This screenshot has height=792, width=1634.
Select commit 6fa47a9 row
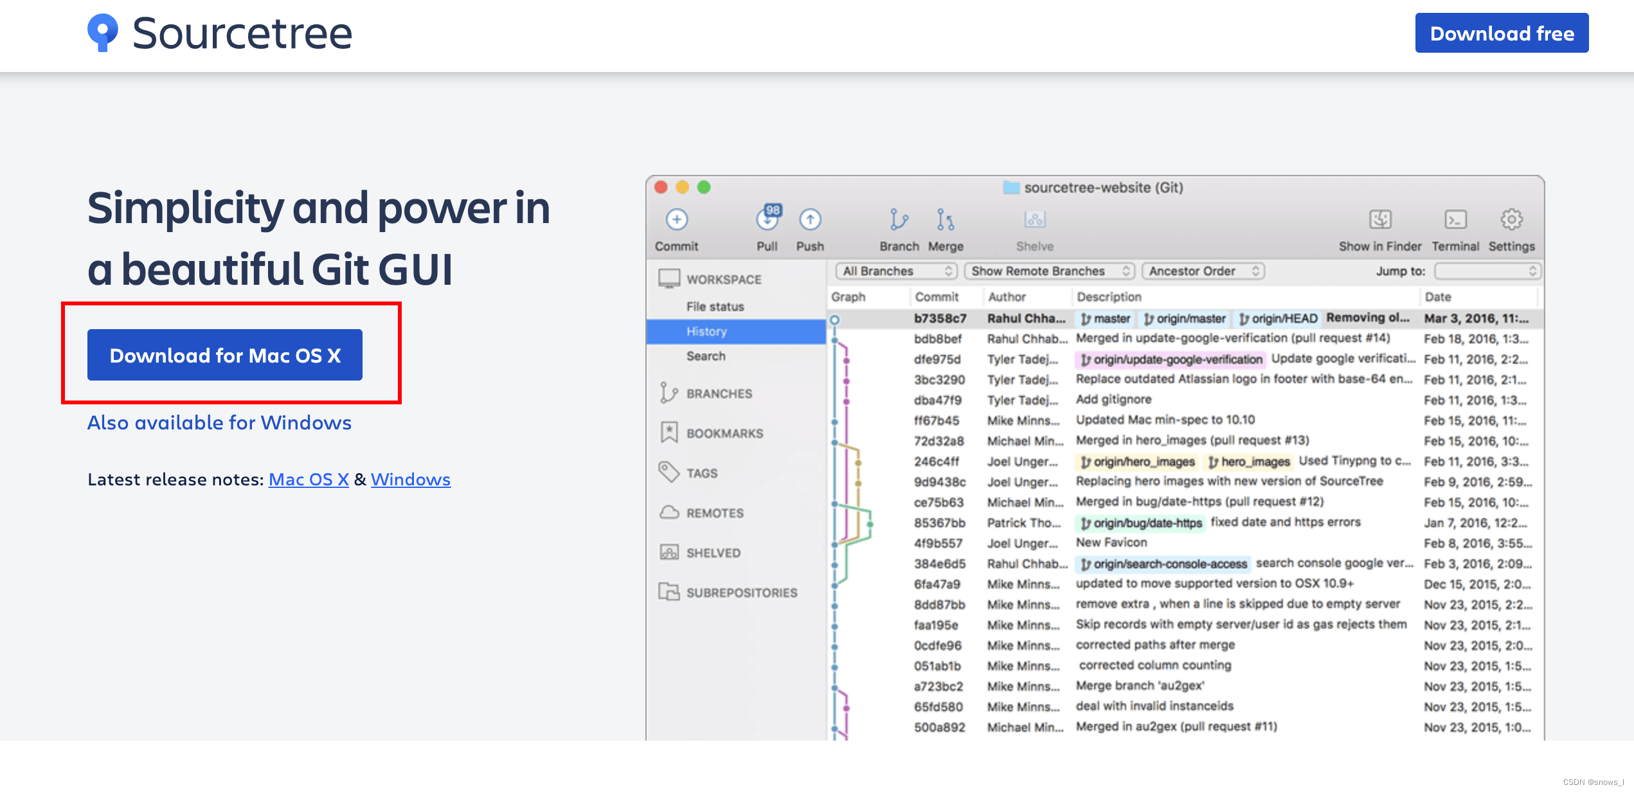pyautogui.click(x=1185, y=584)
